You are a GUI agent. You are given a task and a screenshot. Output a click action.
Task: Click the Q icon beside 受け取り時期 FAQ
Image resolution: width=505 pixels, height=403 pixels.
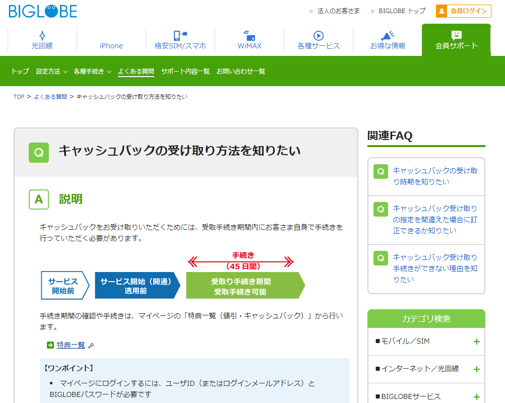coord(381,172)
